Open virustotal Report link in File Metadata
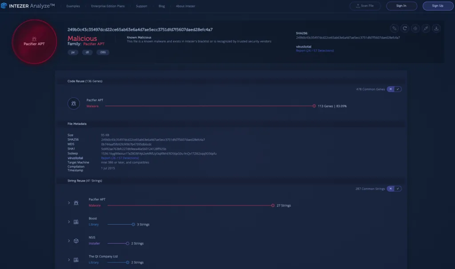This screenshot has width=455, height=269. coord(120,158)
